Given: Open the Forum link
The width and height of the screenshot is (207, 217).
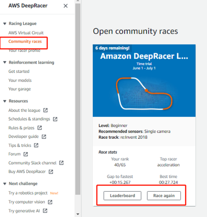Looking at the screenshot, I should coord(14,154).
